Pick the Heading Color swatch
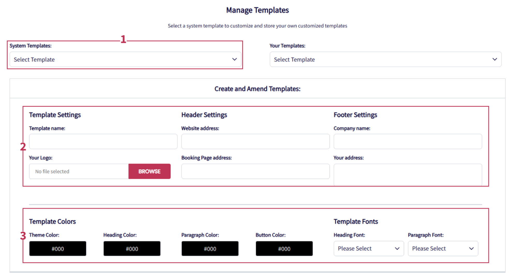517x276 pixels. (132, 249)
